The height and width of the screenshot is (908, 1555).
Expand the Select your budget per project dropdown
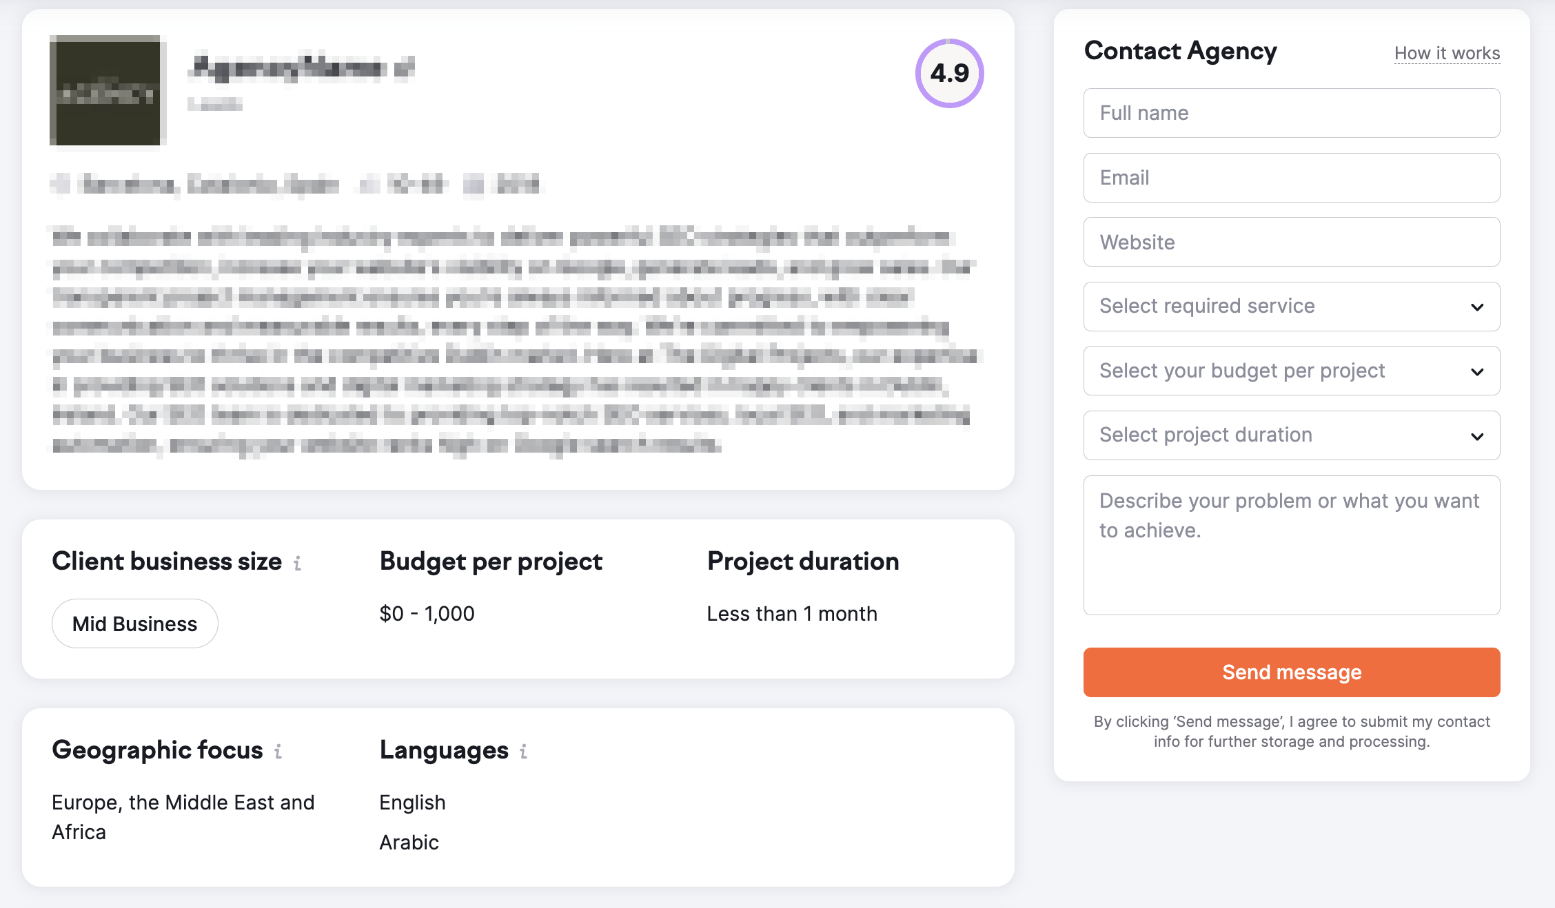(1291, 371)
